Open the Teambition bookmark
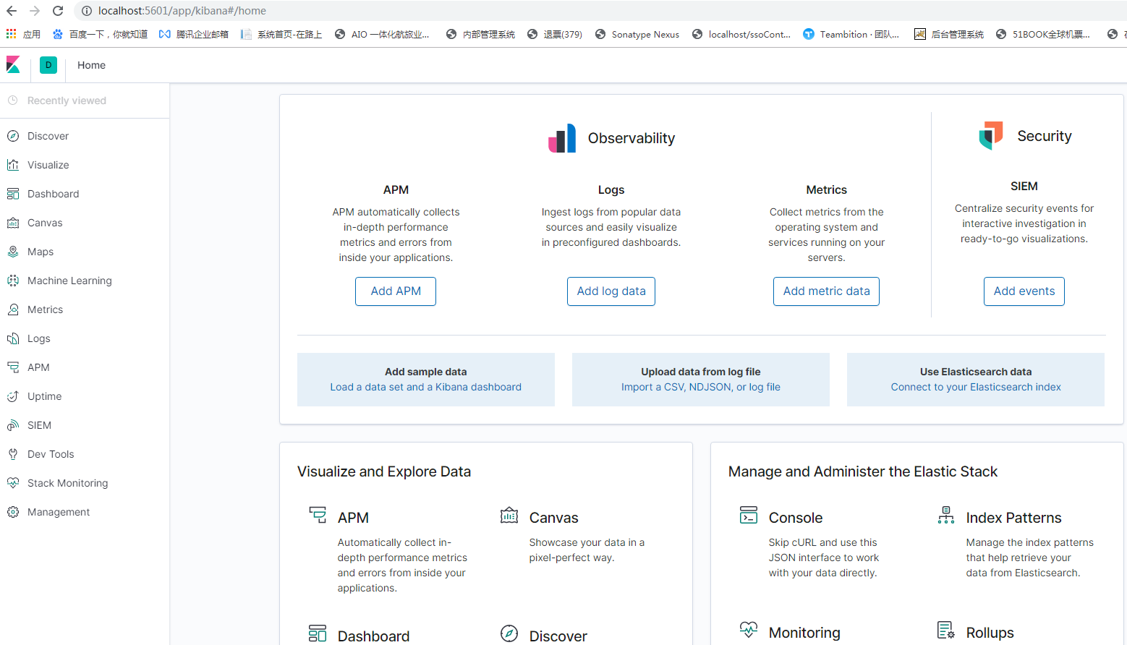This screenshot has width=1127, height=645. click(851, 34)
